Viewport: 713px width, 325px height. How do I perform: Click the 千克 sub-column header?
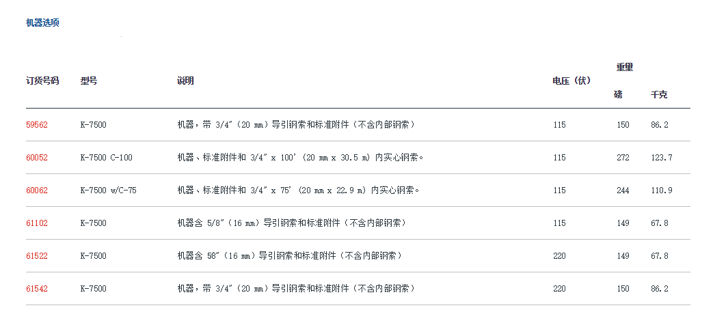click(x=659, y=94)
